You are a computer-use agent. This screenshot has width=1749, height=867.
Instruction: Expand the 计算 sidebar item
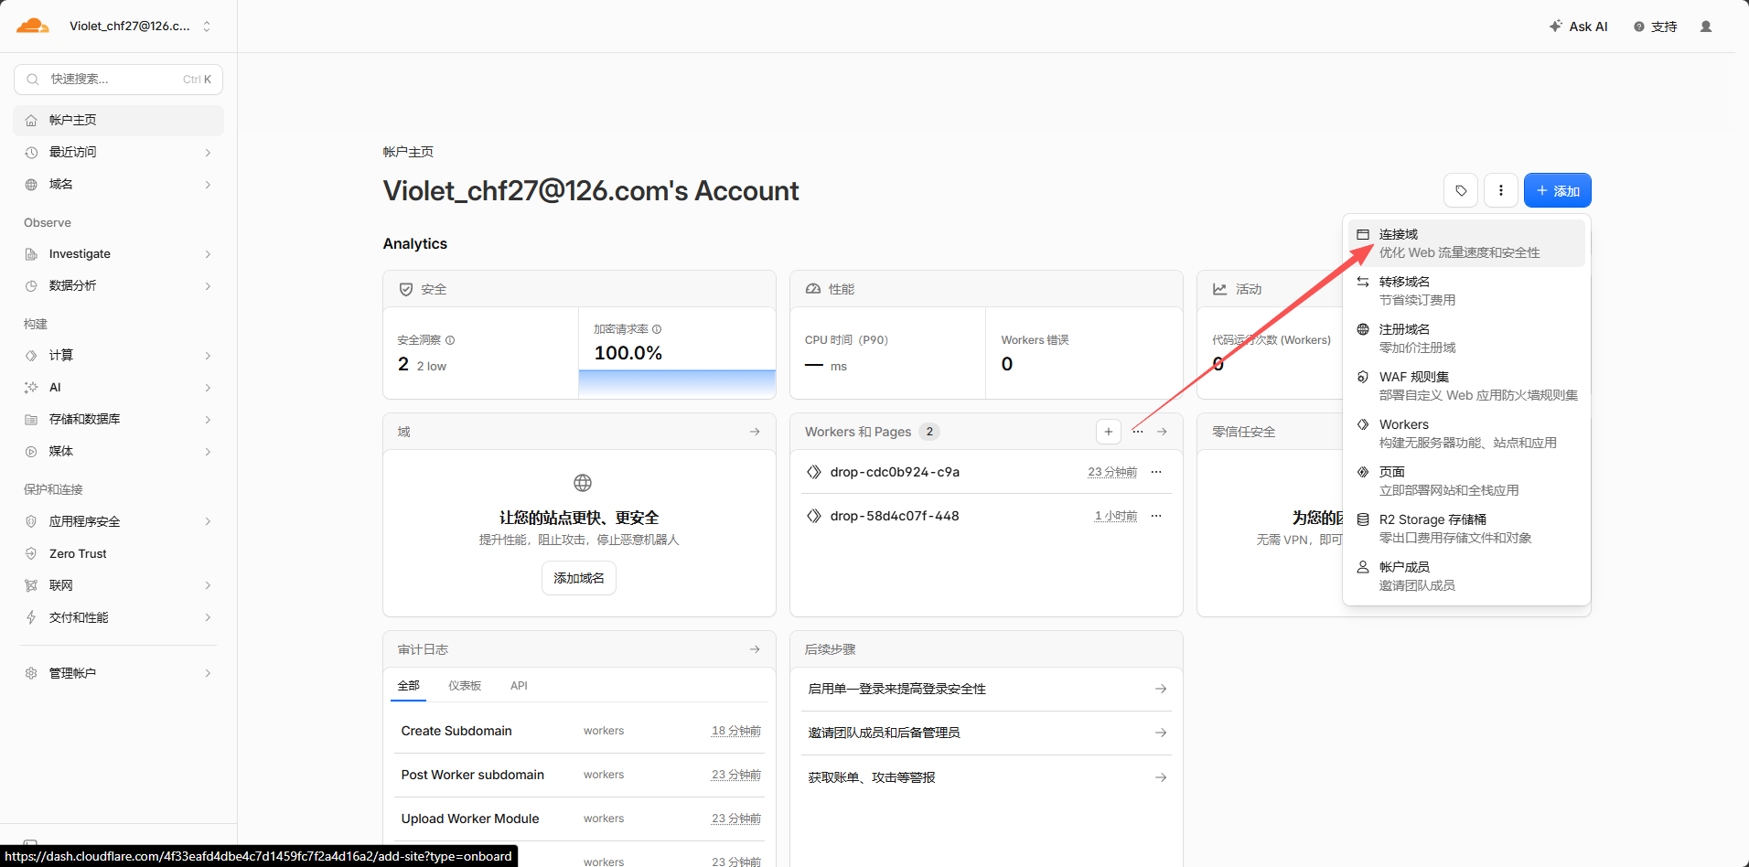click(x=118, y=355)
